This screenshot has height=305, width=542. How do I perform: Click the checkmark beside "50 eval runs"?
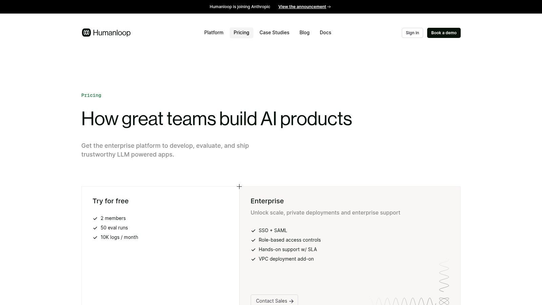pyautogui.click(x=95, y=228)
